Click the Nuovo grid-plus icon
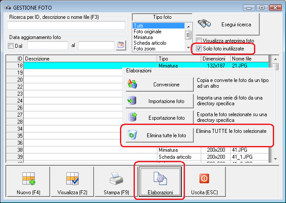The width and height of the screenshot is (286, 203). [29, 178]
